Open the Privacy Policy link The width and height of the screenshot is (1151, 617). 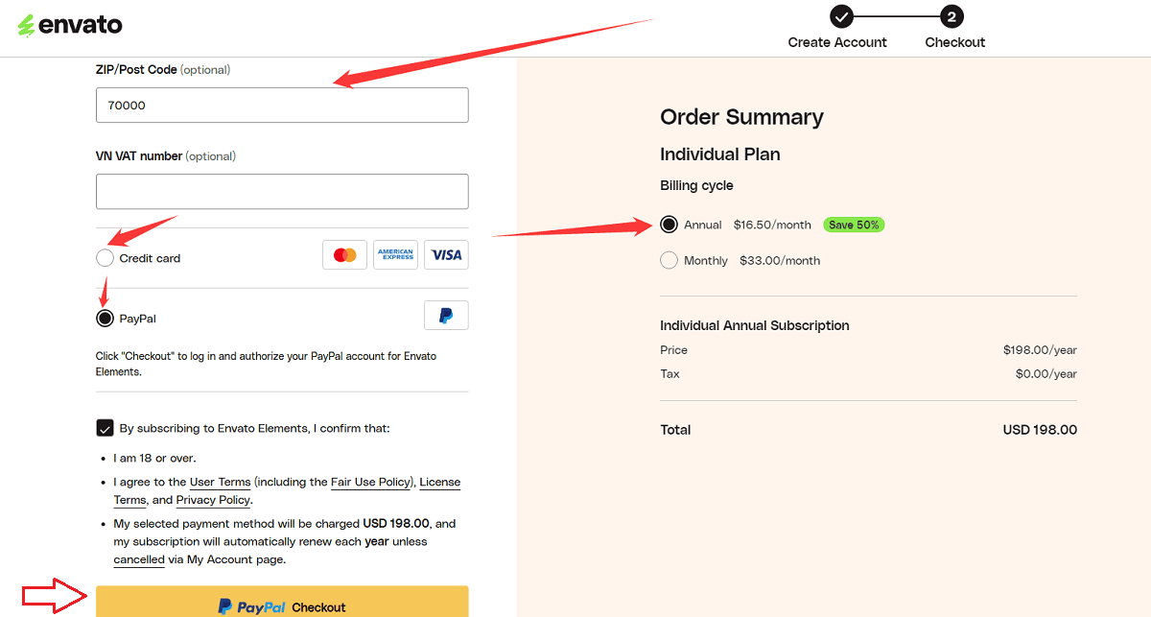(x=213, y=500)
